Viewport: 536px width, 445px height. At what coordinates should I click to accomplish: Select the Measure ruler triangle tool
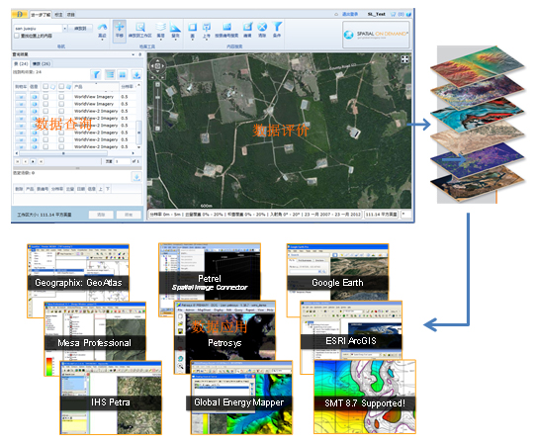(x=175, y=27)
